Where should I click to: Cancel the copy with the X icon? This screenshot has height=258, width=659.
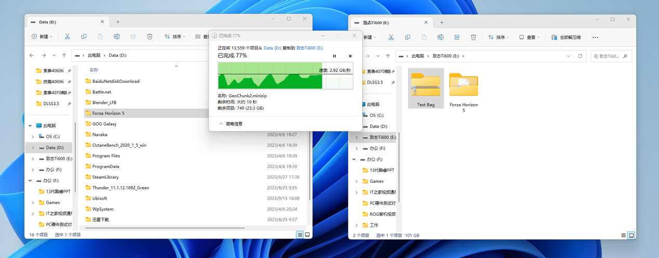(350, 56)
